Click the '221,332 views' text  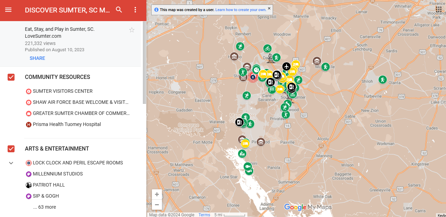point(40,43)
